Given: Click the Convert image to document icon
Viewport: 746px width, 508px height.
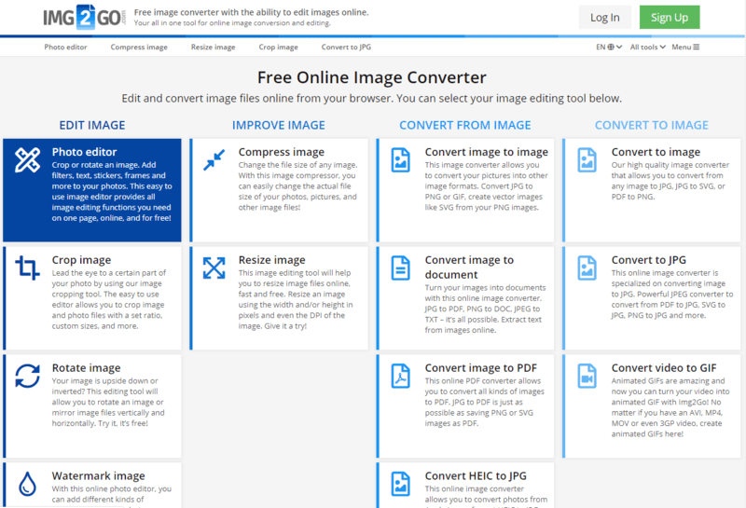Looking at the screenshot, I should [401, 268].
